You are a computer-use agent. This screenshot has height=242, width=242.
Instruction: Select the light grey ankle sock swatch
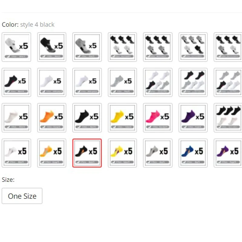tap(122, 82)
